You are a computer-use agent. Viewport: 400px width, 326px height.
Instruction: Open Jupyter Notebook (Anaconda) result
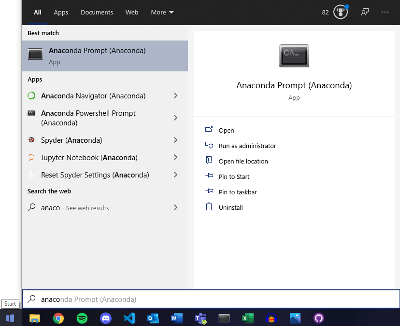point(105,157)
